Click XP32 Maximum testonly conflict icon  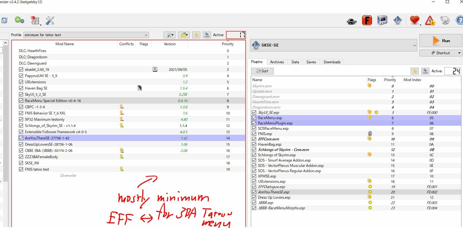click(122, 119)
